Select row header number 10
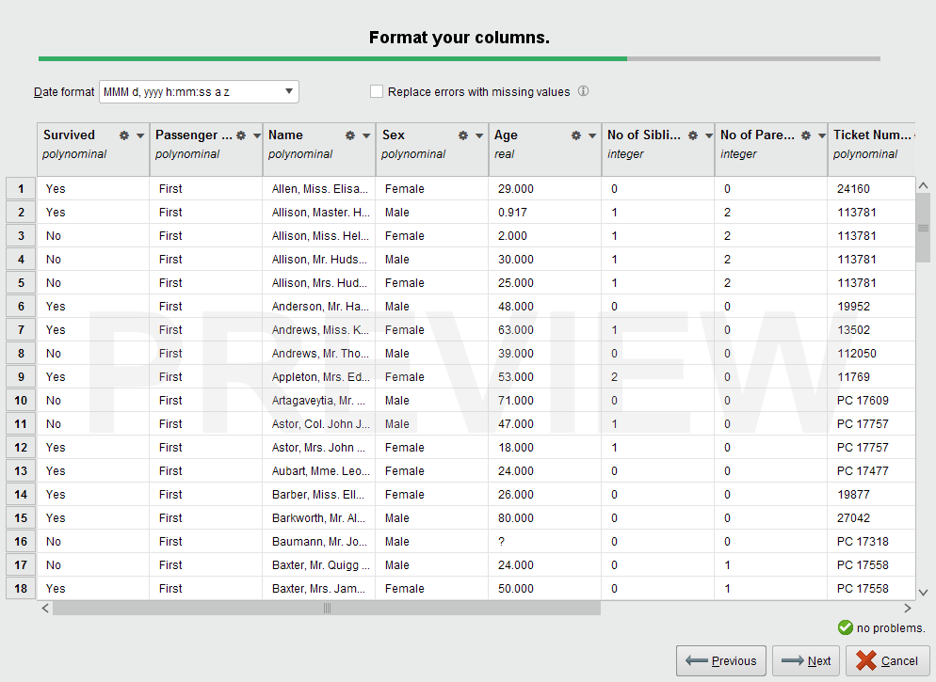Screen dimensions: 936x682 [21, 401]
